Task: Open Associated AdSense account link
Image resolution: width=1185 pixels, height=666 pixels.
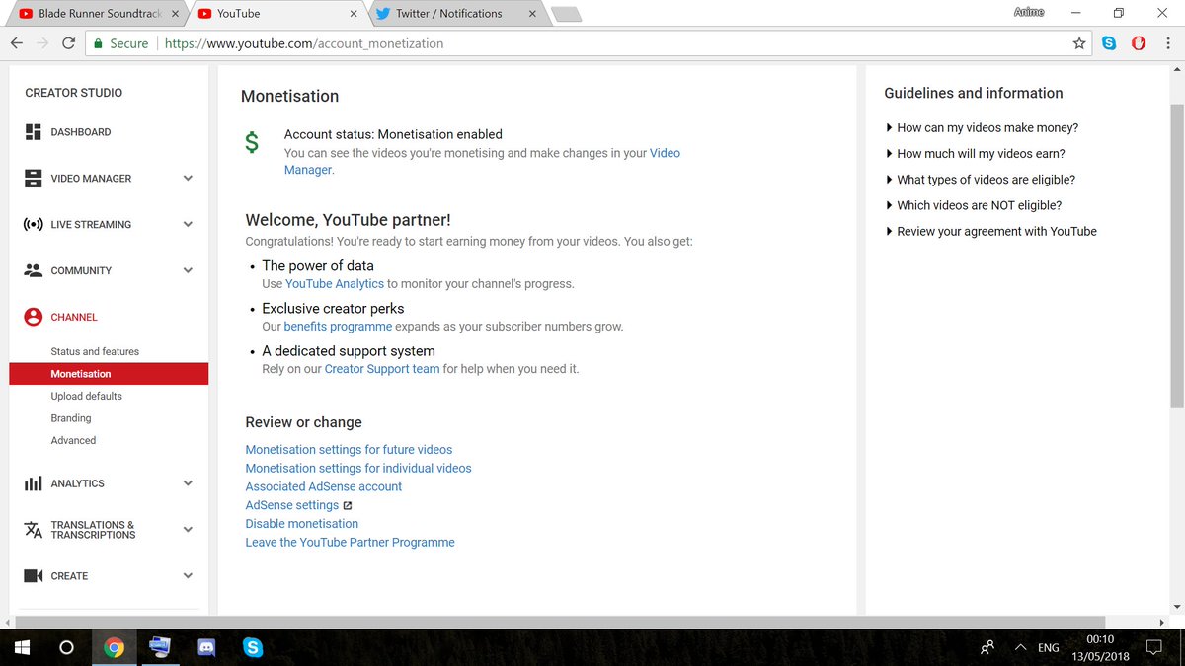Action: pyautogui.click(x=324, y=486)
